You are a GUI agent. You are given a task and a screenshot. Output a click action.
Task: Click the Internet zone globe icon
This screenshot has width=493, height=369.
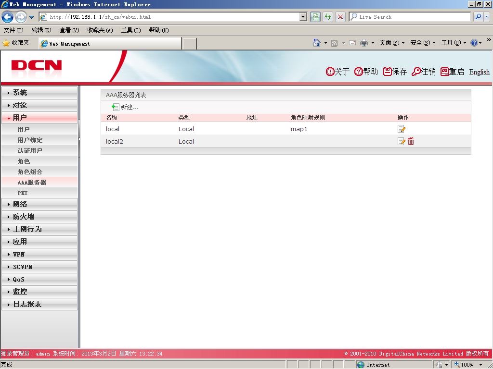tap(361, 365)
